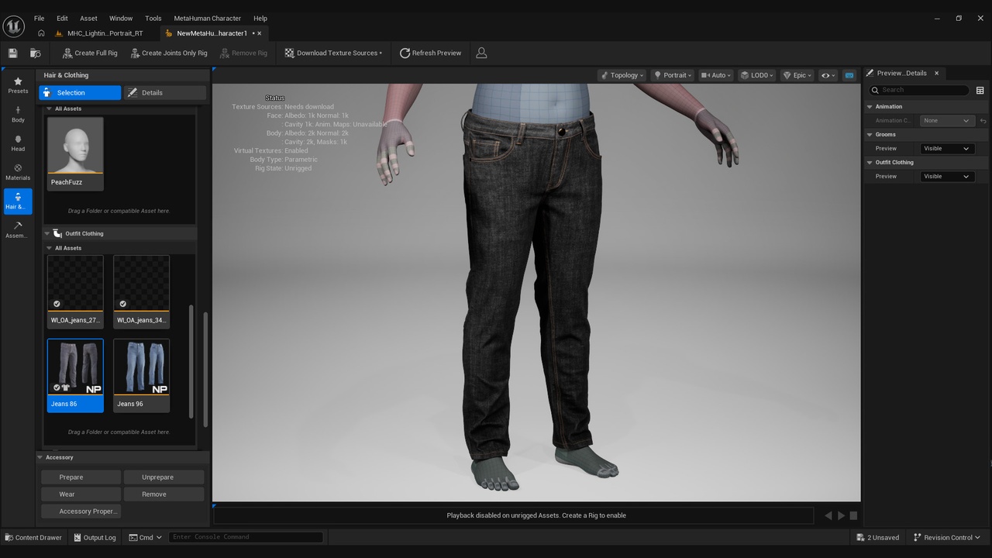Open the Window menu

[x=121, y=18]
